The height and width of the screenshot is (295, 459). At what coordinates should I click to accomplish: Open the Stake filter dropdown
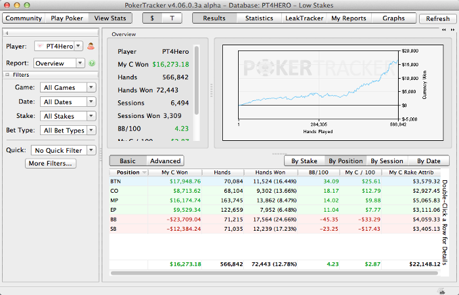point(68,116)
